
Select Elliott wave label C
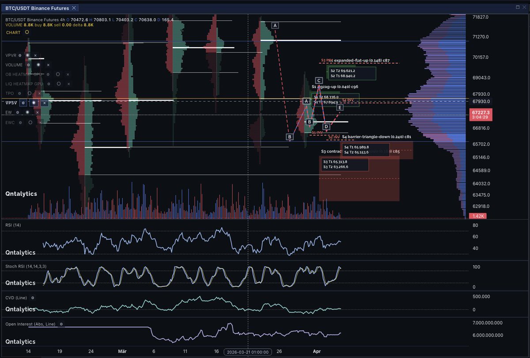coord(318,80)
